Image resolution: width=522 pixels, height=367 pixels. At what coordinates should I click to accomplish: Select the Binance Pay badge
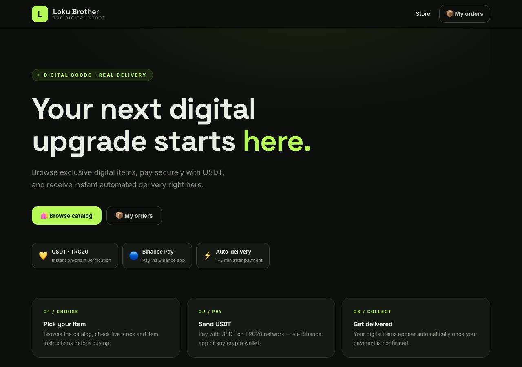pyautogui.click(x=157, y=256)
